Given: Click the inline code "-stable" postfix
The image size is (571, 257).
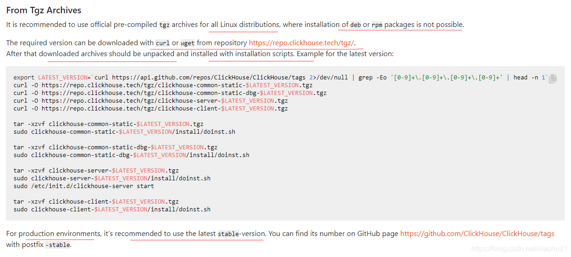Looking at the screenshot, I should coord(58,245).
